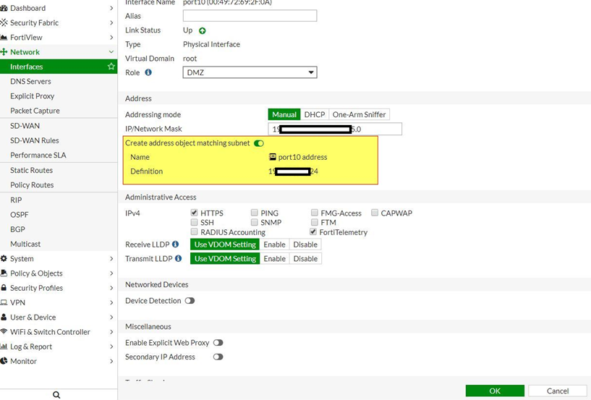Viewport: 591px width, 400px height.
Task: Click the favorite star icon beside Interfaces
Action: click(111, 67)
